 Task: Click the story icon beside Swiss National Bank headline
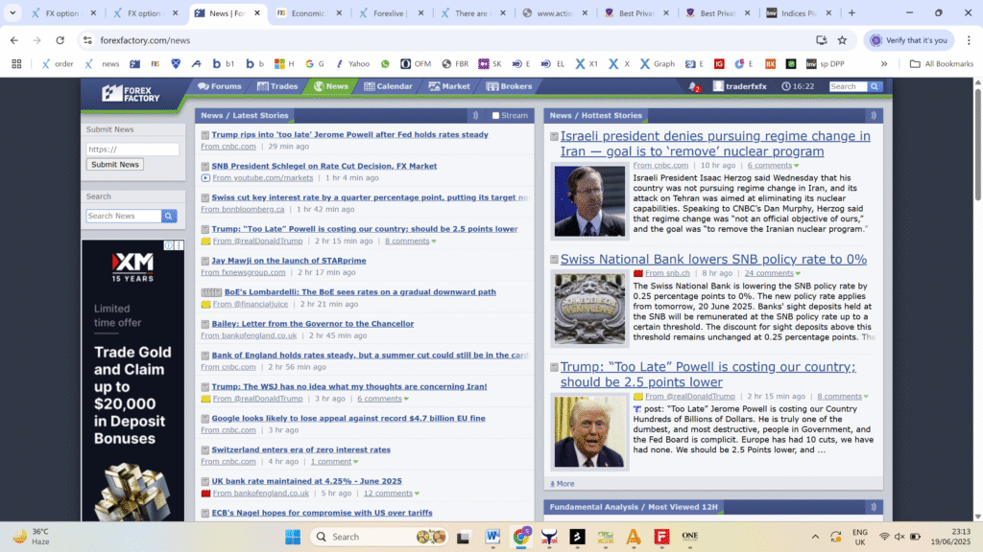554,259
